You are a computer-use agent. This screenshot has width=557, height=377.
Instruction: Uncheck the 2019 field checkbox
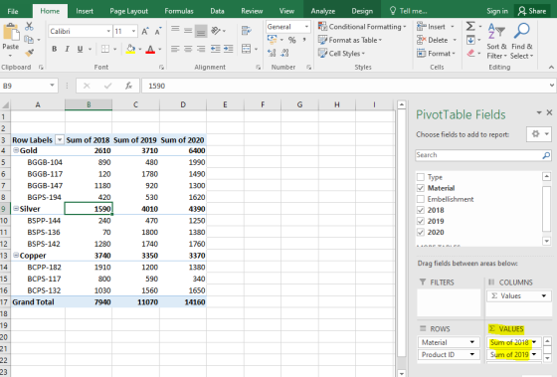[x=421, y=221]
